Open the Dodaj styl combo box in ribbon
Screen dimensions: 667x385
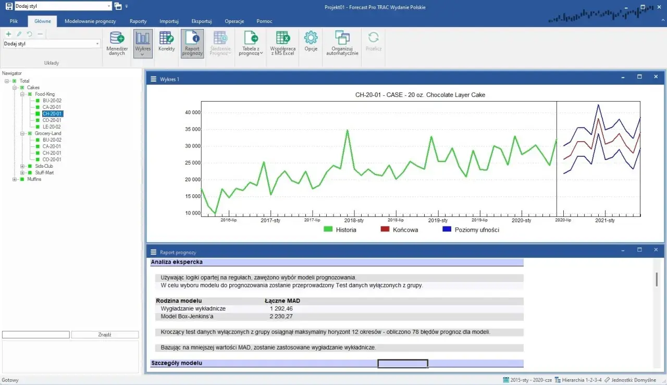[x=52, y=44]
